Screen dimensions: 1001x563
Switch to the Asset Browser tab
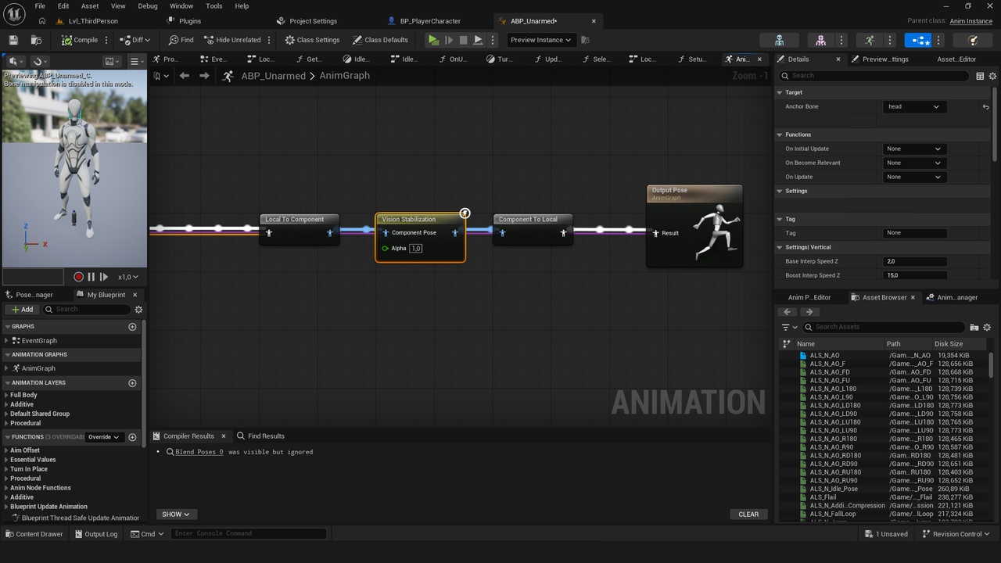884,297
